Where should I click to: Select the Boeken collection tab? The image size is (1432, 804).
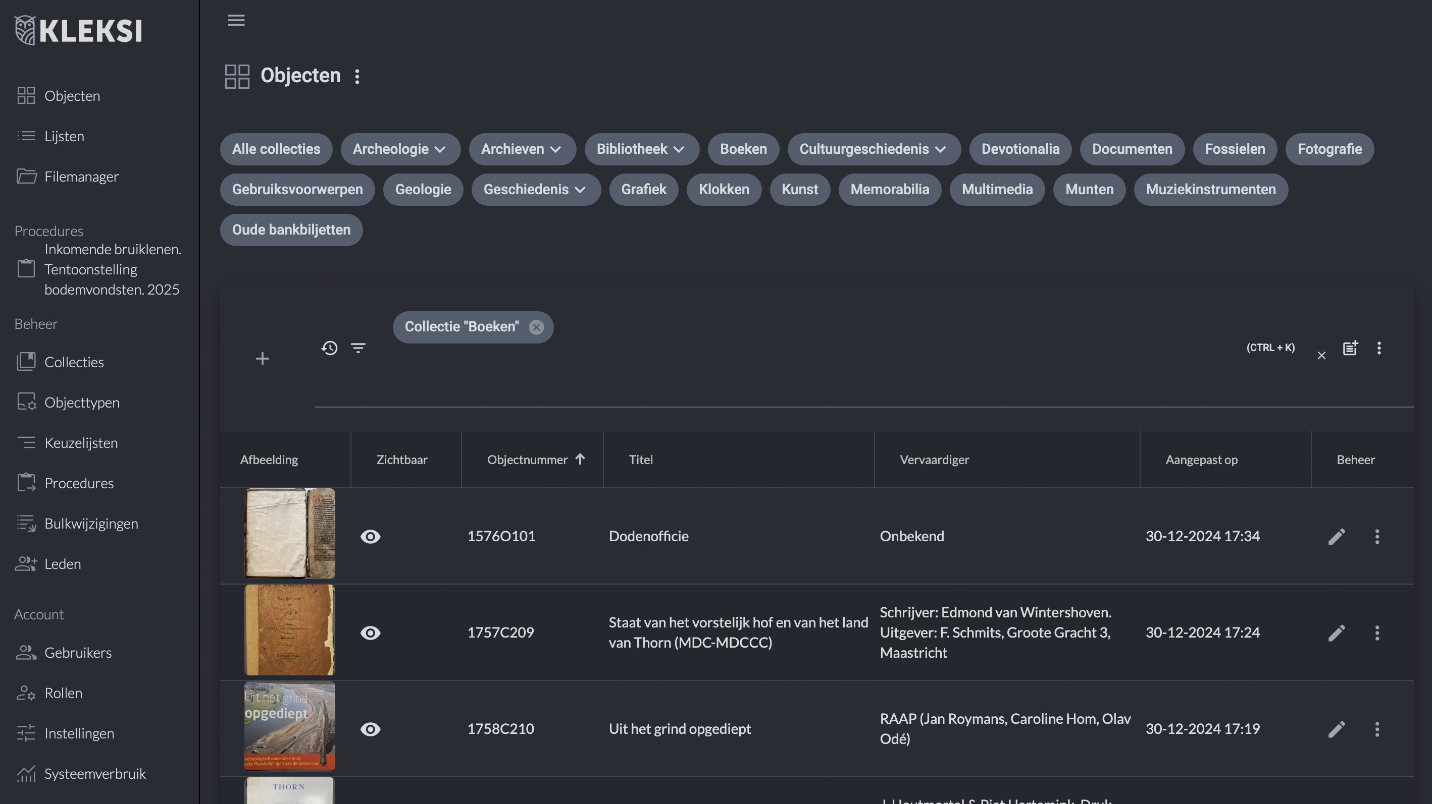pyautogui.click(x=744, y=148)
